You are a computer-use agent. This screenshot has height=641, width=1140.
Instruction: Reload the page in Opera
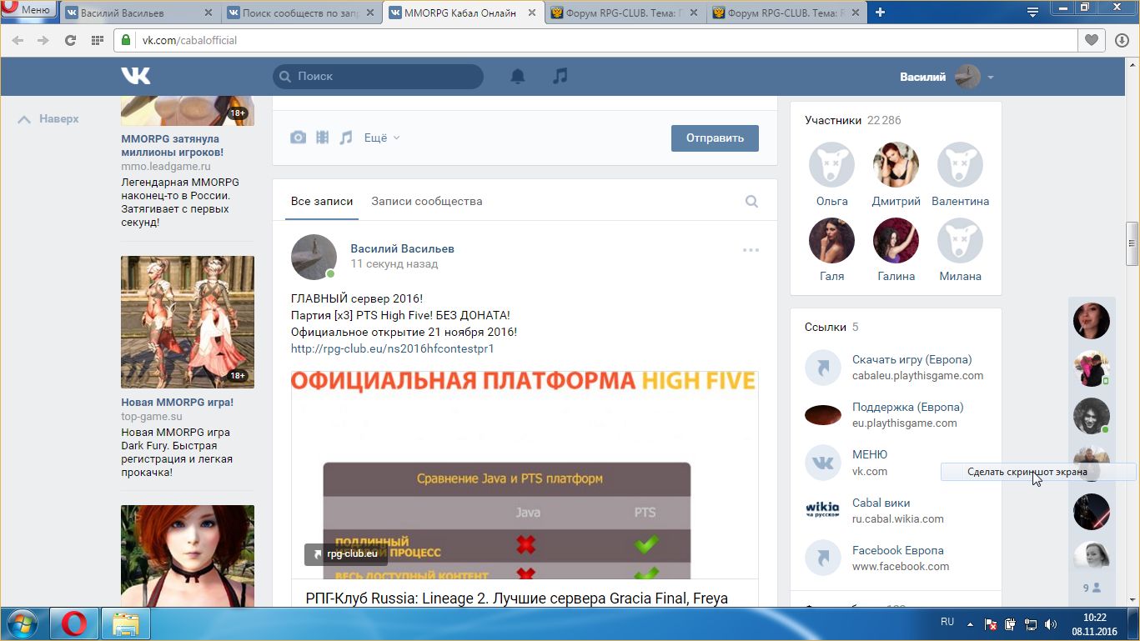70,40
